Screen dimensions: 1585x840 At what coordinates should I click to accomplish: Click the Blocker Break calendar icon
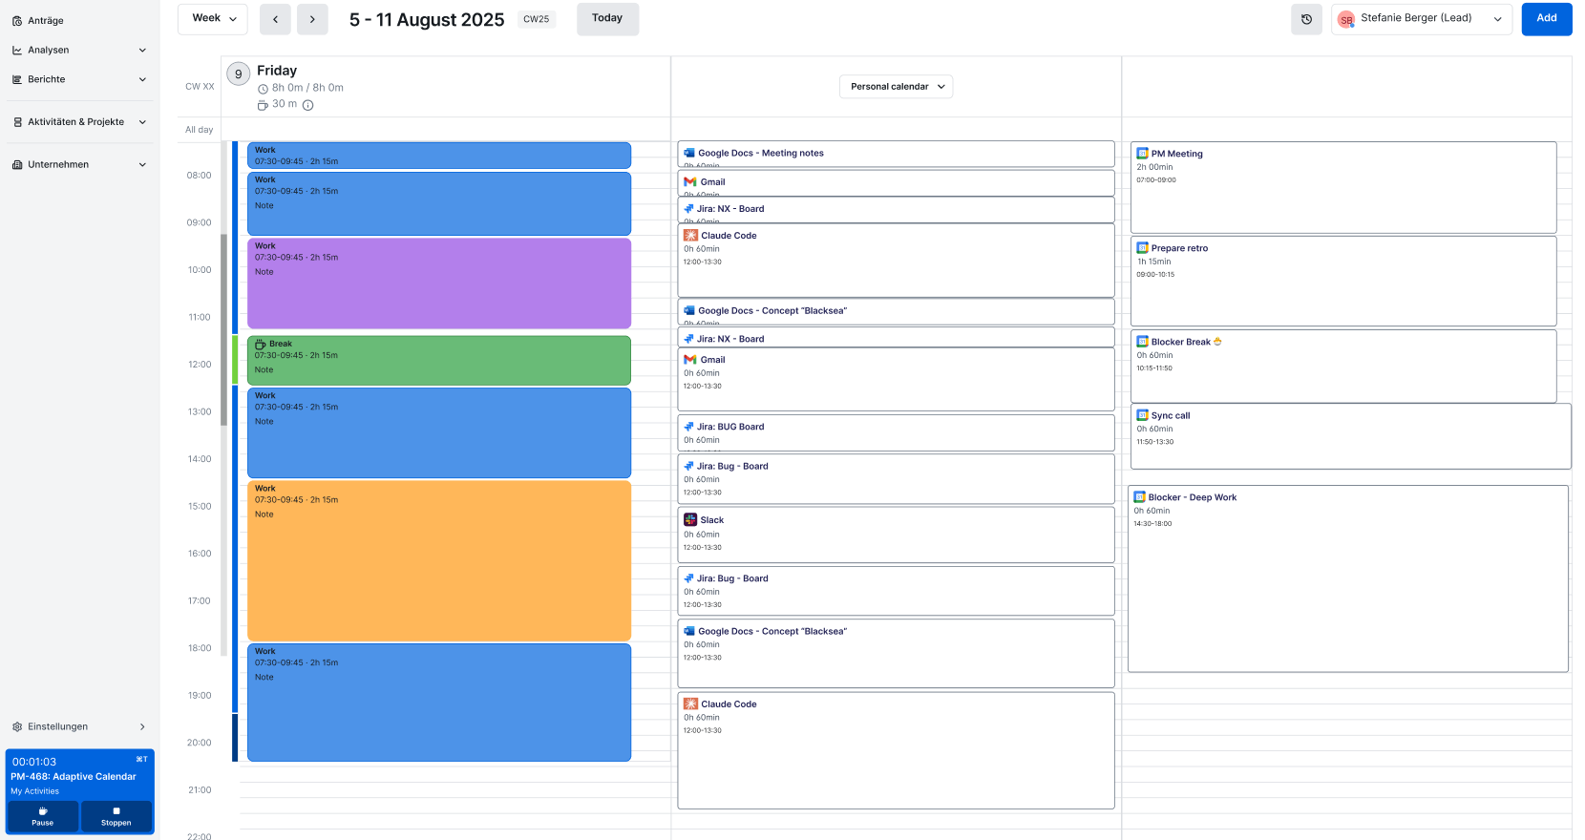point(1142,342)
